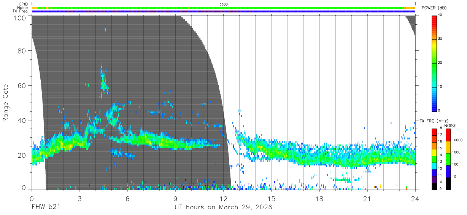Screen dimensions: 467x215
Task: Click the '60' range gate tick label
Action: pos(22,86)
